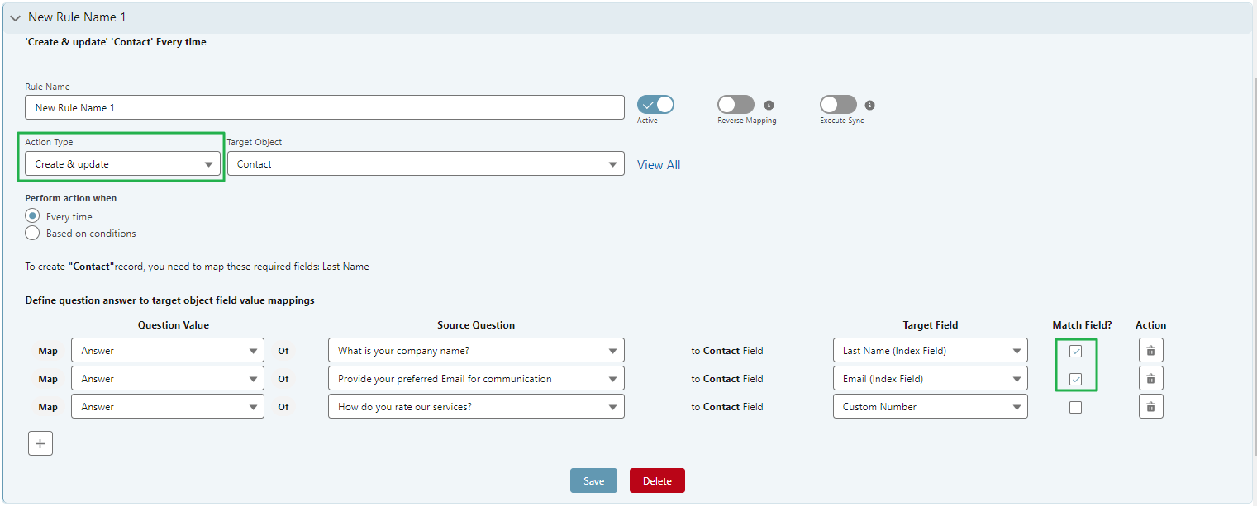Viewport: 1257px width, 506px height.
Task: Select the Based on conditions radio button
Action: pos(31,233)
